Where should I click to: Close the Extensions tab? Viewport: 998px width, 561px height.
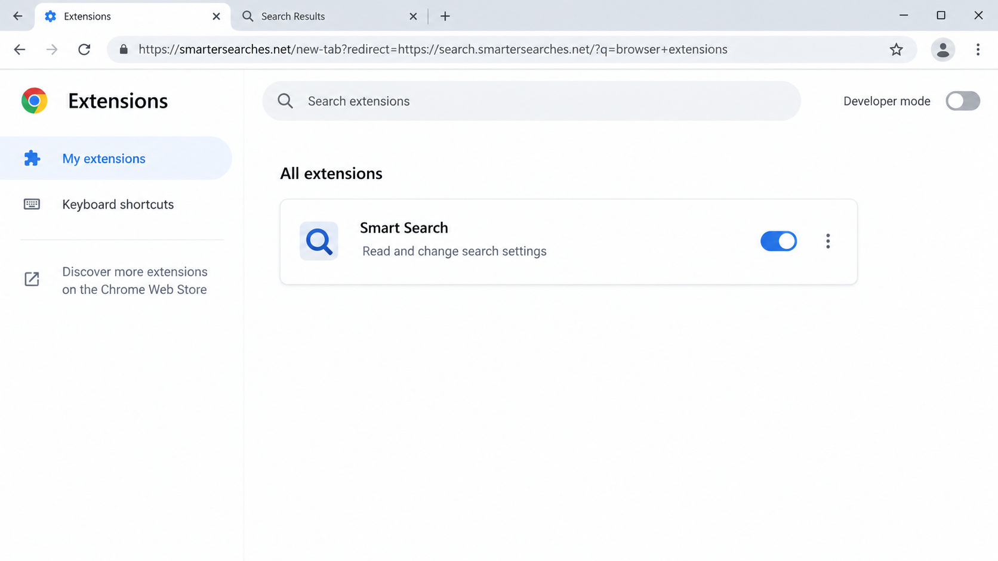point(216,16)
